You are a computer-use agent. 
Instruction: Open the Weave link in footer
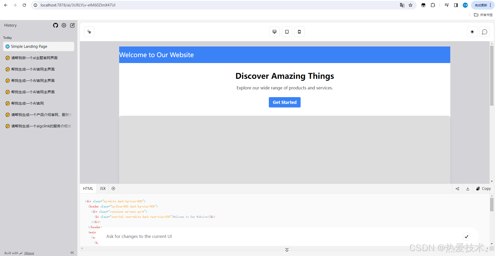point(29,253)
